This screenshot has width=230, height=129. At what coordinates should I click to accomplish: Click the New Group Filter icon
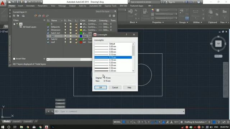click(18, 16)
